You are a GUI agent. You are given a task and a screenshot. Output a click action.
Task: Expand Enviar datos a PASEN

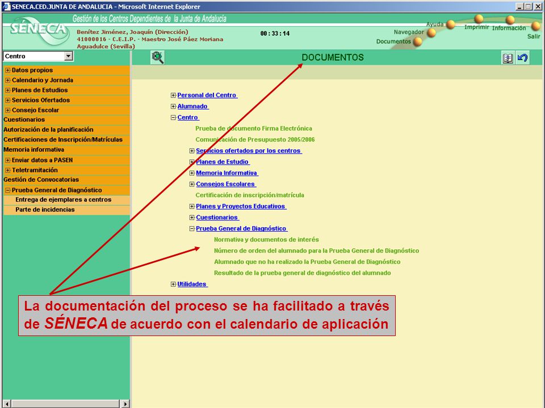7,160
